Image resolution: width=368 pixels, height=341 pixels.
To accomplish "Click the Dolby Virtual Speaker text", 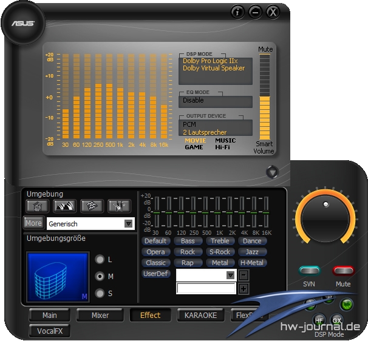I will click(214, 68).
